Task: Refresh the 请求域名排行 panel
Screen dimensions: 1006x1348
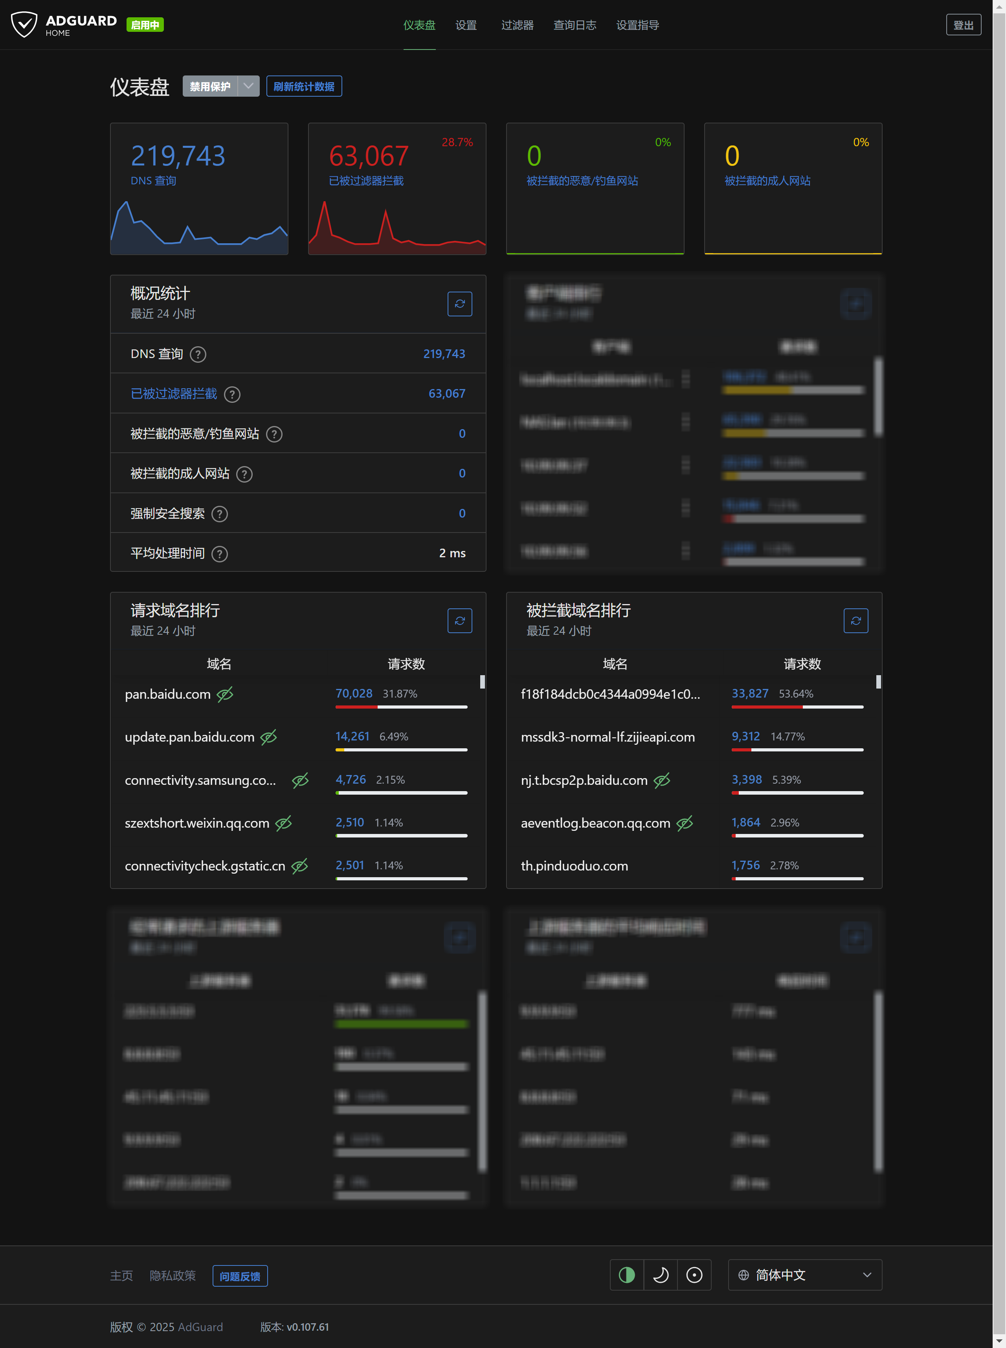Action: coord(460,621)
